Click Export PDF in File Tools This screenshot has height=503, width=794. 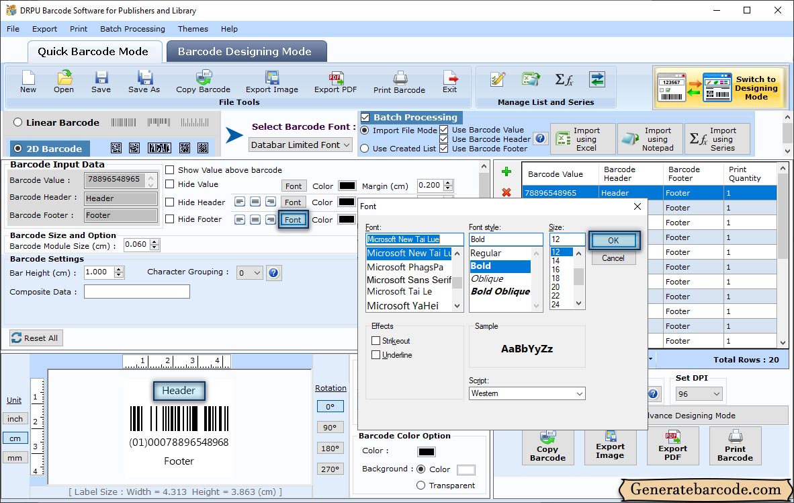pos(335,82)
